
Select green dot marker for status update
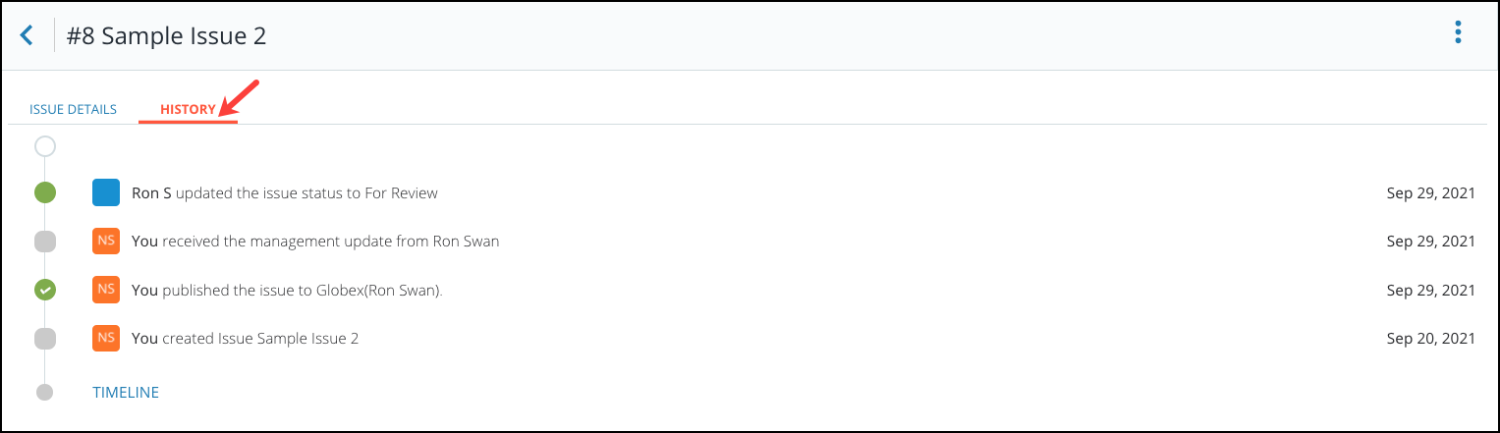coord(44,192)
